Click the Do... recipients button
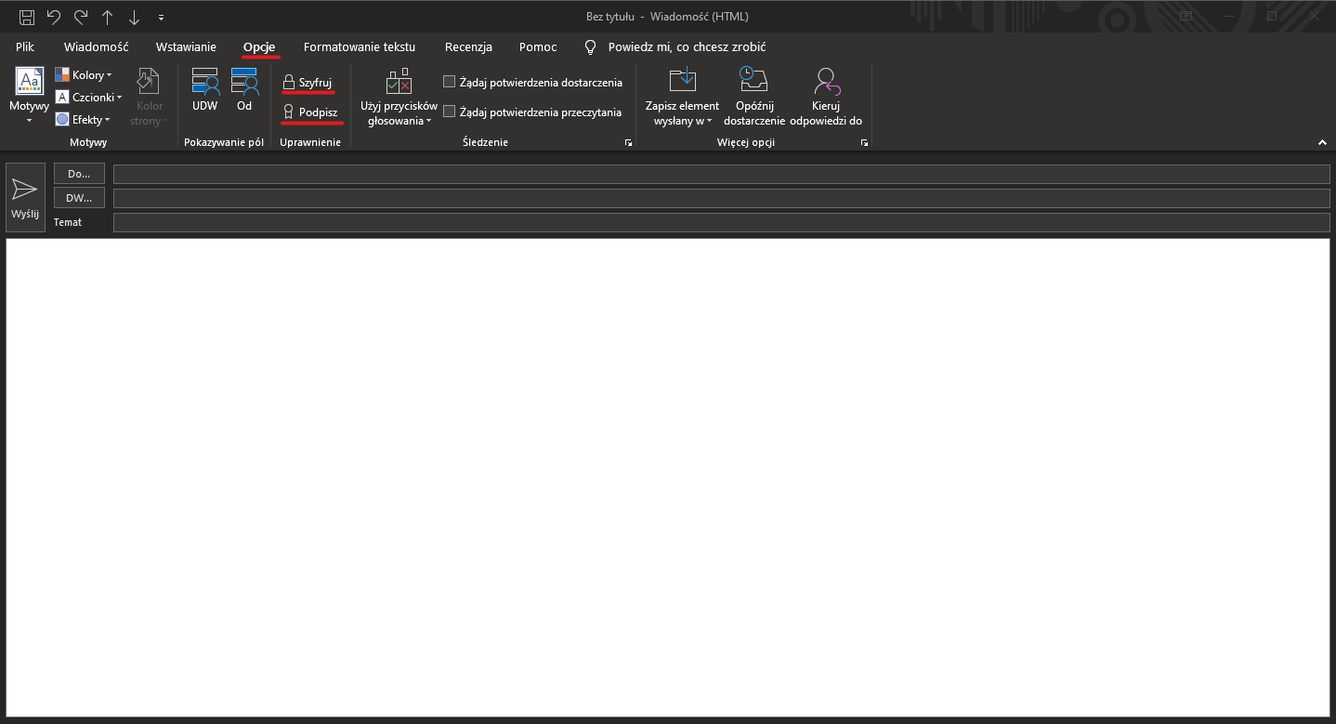 click(x=79, y=174)
